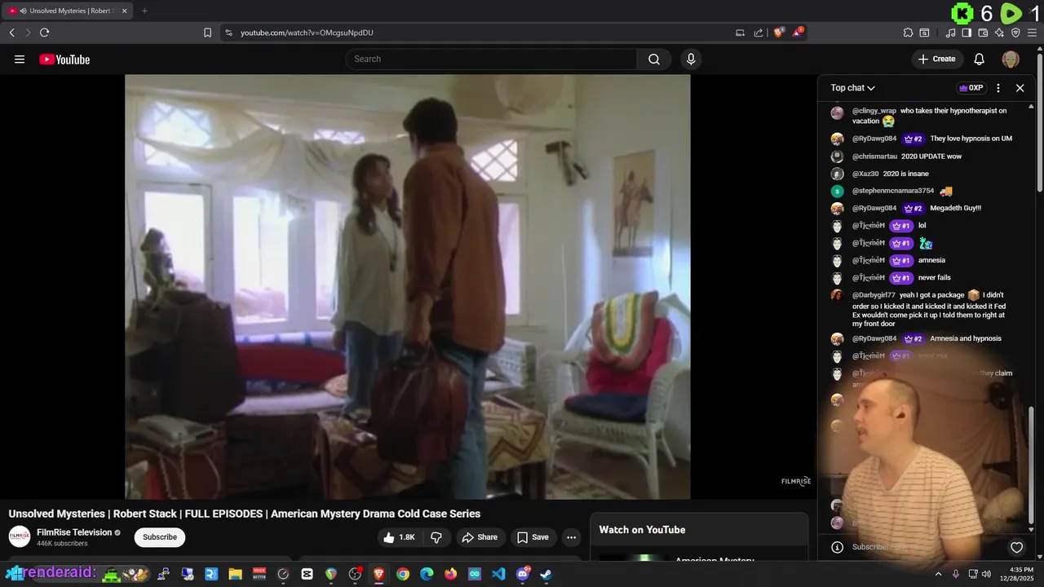The height and width of the screenshot is (587, 1044).
Task: Click @Darbygirl77 username in chat
Action: 874,295
